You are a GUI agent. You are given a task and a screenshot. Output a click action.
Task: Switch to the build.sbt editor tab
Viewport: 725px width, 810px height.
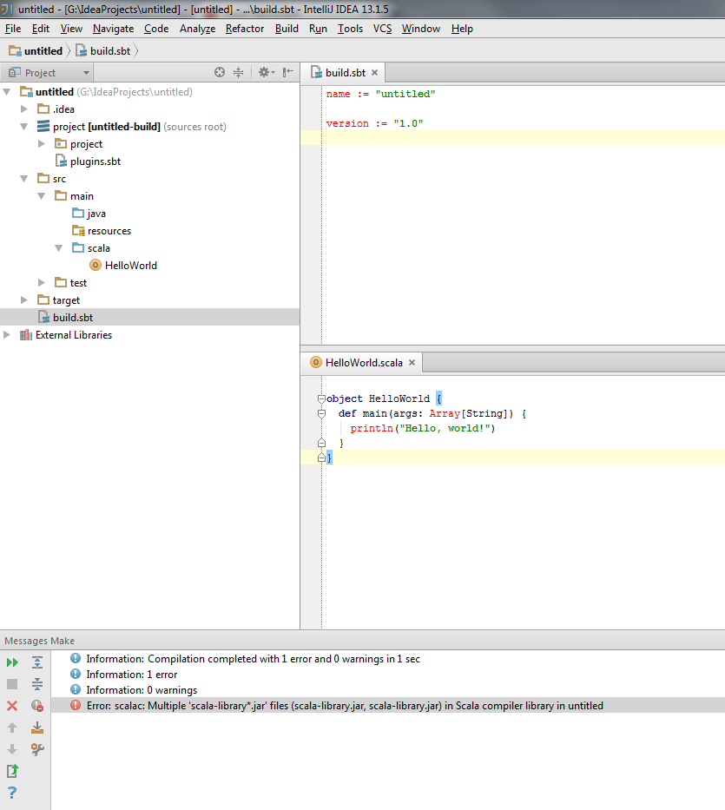(345, 73)
